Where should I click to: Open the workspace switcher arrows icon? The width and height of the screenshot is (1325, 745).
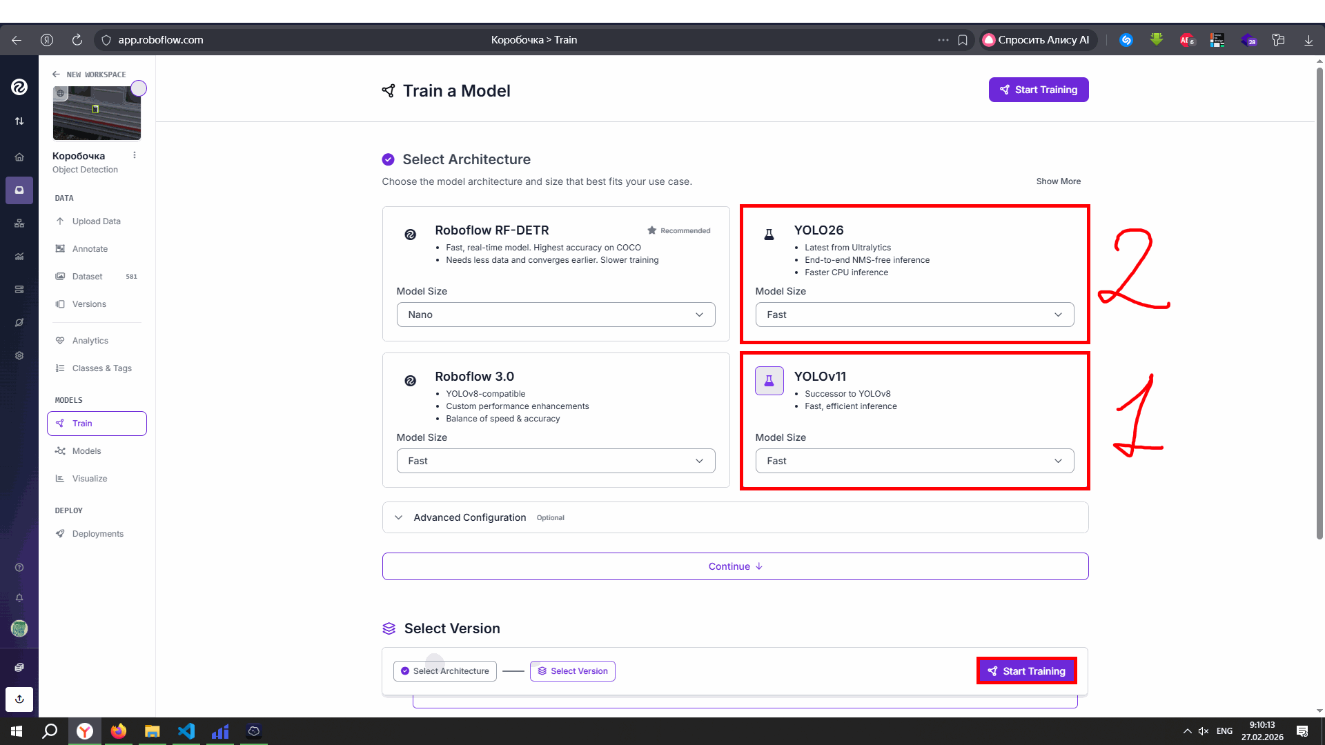click(x=19, y=121)
